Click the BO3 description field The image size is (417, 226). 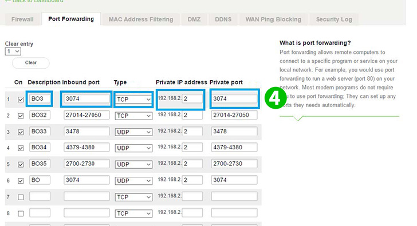pyautogui.click(x=40, y=99)
